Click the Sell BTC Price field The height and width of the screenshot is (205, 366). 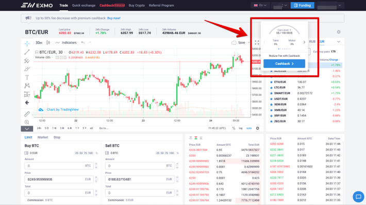click(x=140, y=179)
